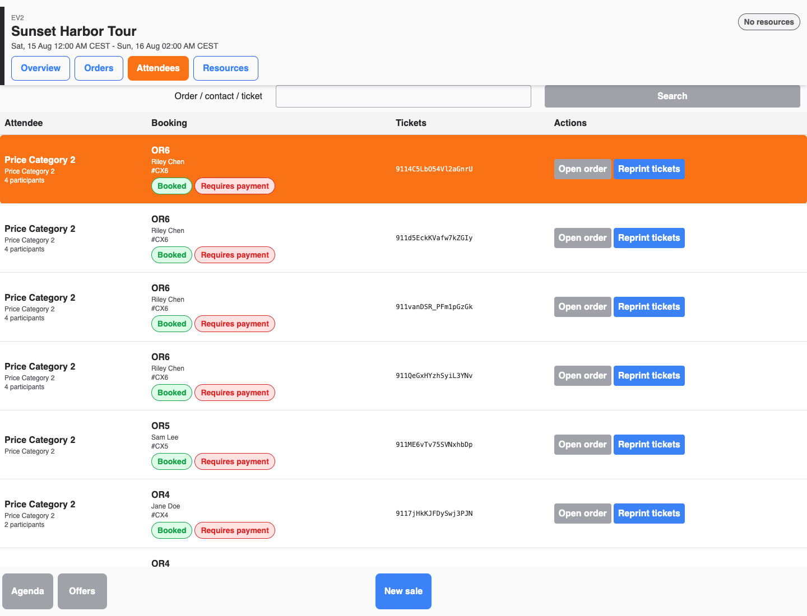
Task: Select ticket code 9117jHkKJFDySwj3PJN
Action: (x=434, y=514)
